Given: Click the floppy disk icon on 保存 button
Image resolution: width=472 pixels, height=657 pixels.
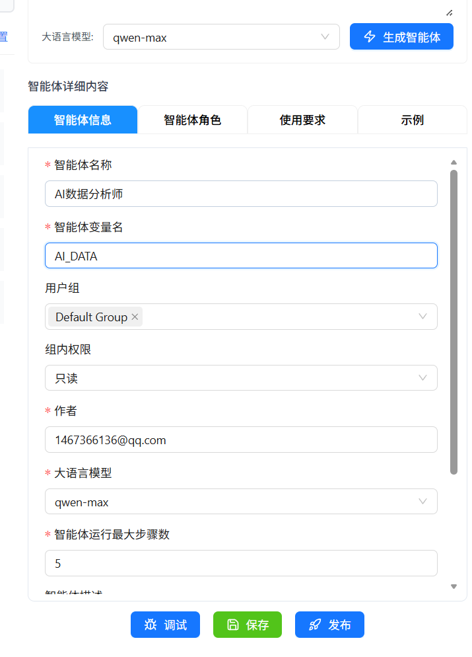Looking at the screenshot, I should pos(232,625).
